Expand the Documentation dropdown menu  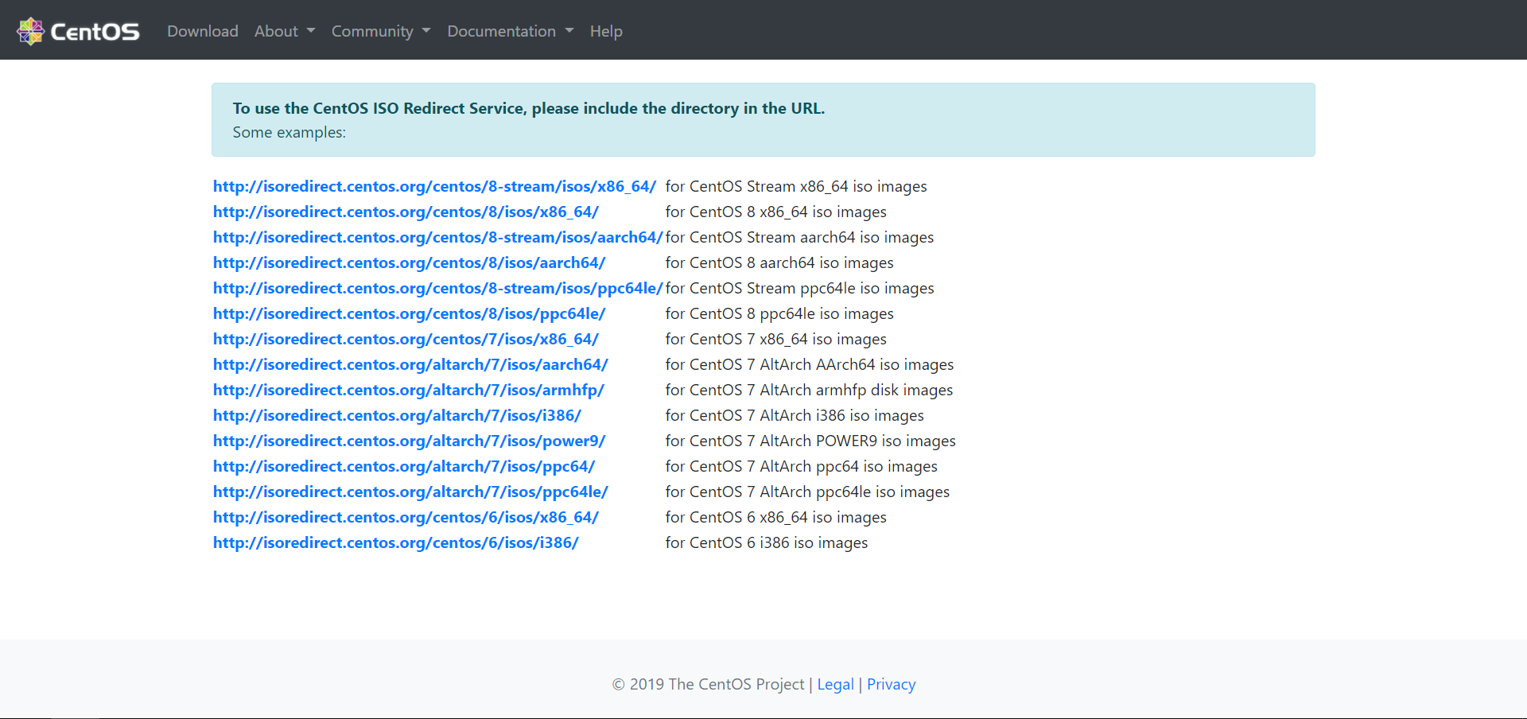tap(510, 31)
